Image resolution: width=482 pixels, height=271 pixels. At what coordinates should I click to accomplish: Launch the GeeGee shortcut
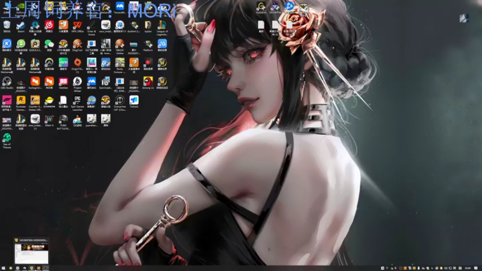pos(63,83)
